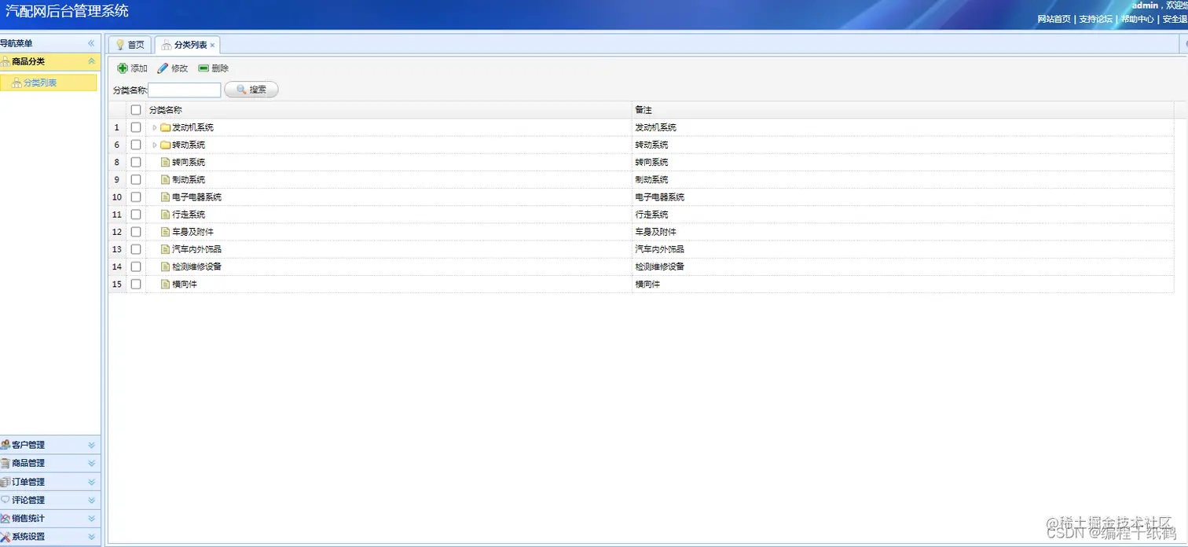Click the Delete (删除) minus icon

click(x=203, y=68)
